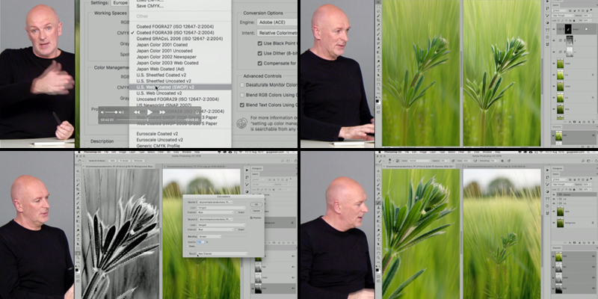The image size is (598, 299).
Task: Toggle the Compensate for checkbox
Action: [260, 63]
